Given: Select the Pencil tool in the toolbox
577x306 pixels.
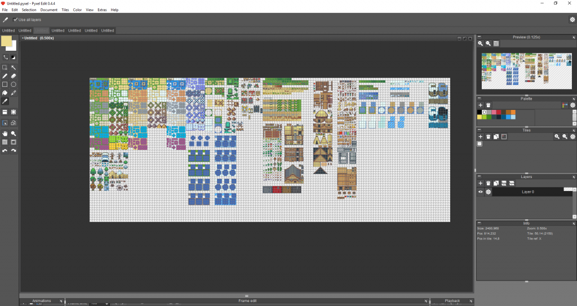Looking at the screenshot, I should click(x=5, y=76).
